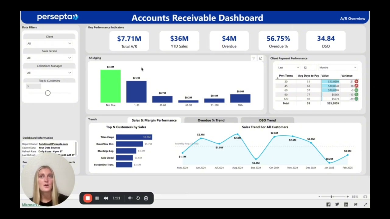Click the Top N Customers slider handle
This screenshot has height=219, width=390.
pyautogui.click(x=48, y=93)
